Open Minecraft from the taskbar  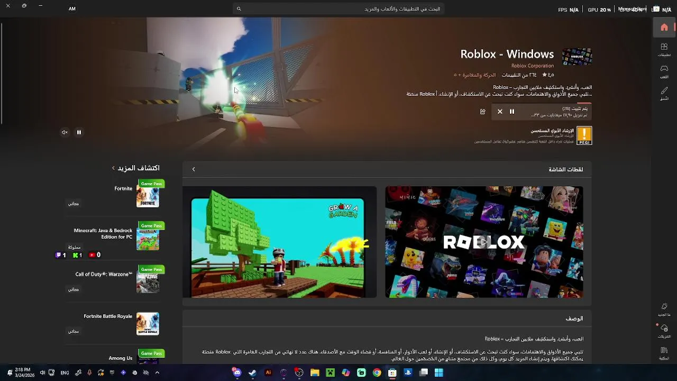(330, 373)
